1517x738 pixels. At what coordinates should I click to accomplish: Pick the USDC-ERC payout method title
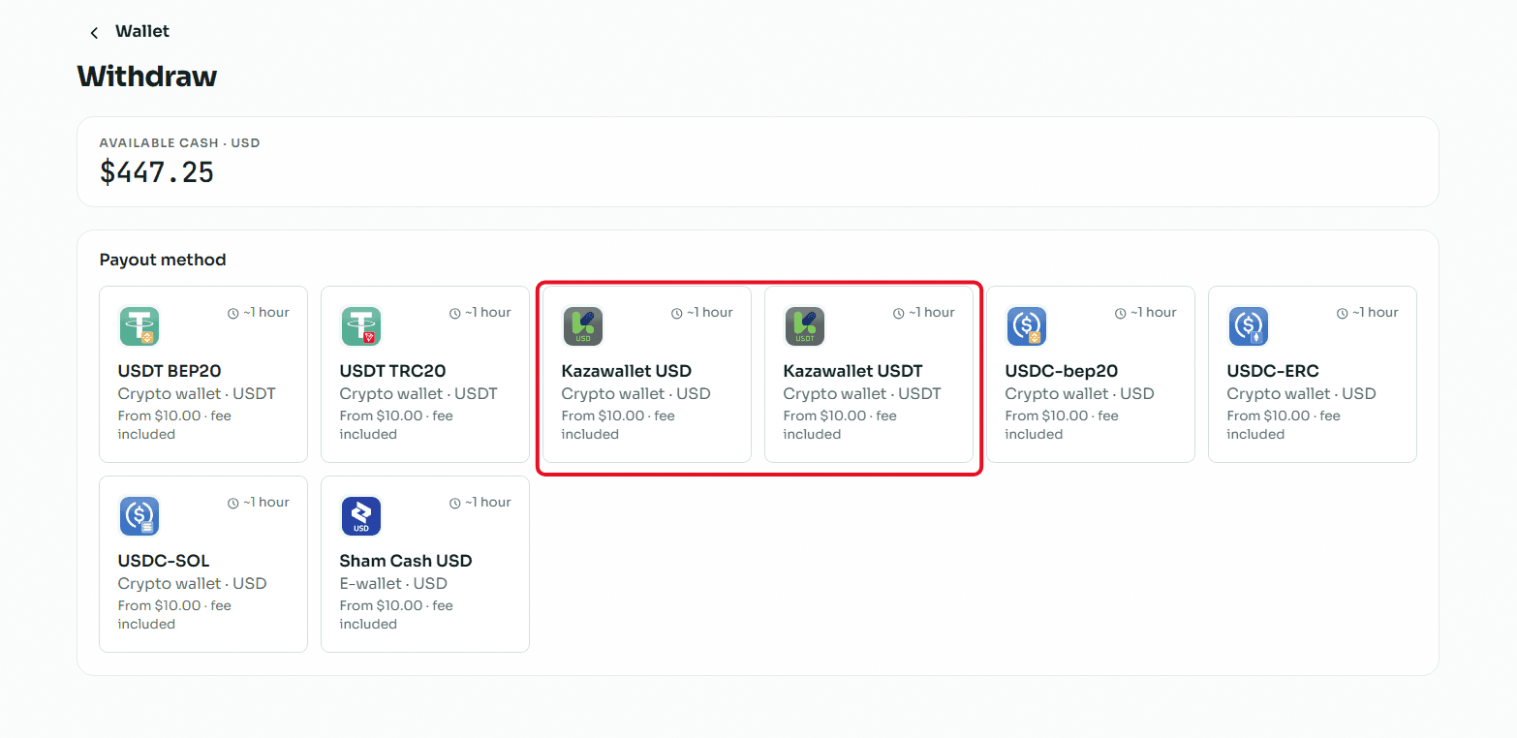(x=1273, y=371)
